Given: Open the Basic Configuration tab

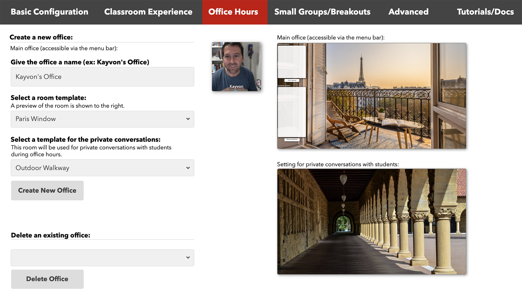Looking at the screenshot, I should point(49,12).
